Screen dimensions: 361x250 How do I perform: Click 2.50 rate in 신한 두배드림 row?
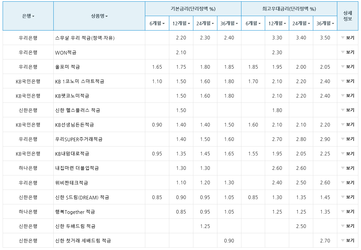tap(301, 226)
